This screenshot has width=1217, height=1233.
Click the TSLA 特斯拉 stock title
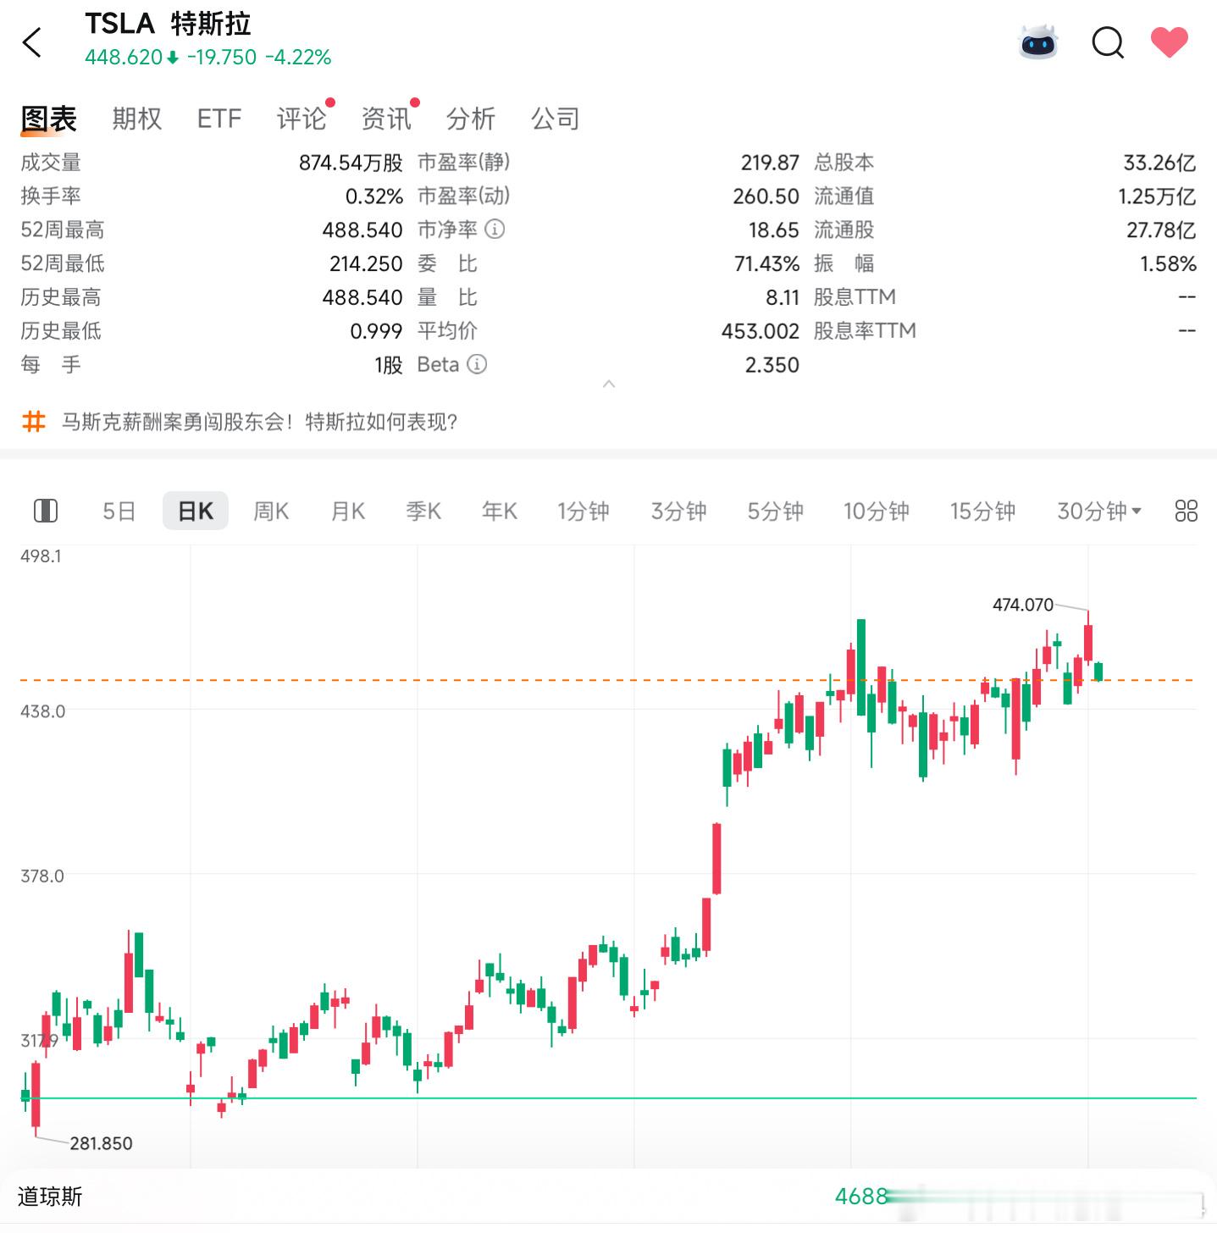(169, 24)
